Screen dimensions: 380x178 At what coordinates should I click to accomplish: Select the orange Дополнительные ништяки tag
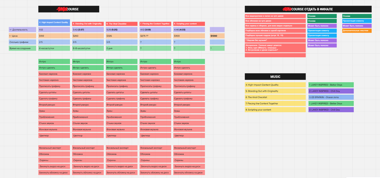[357, 31]
